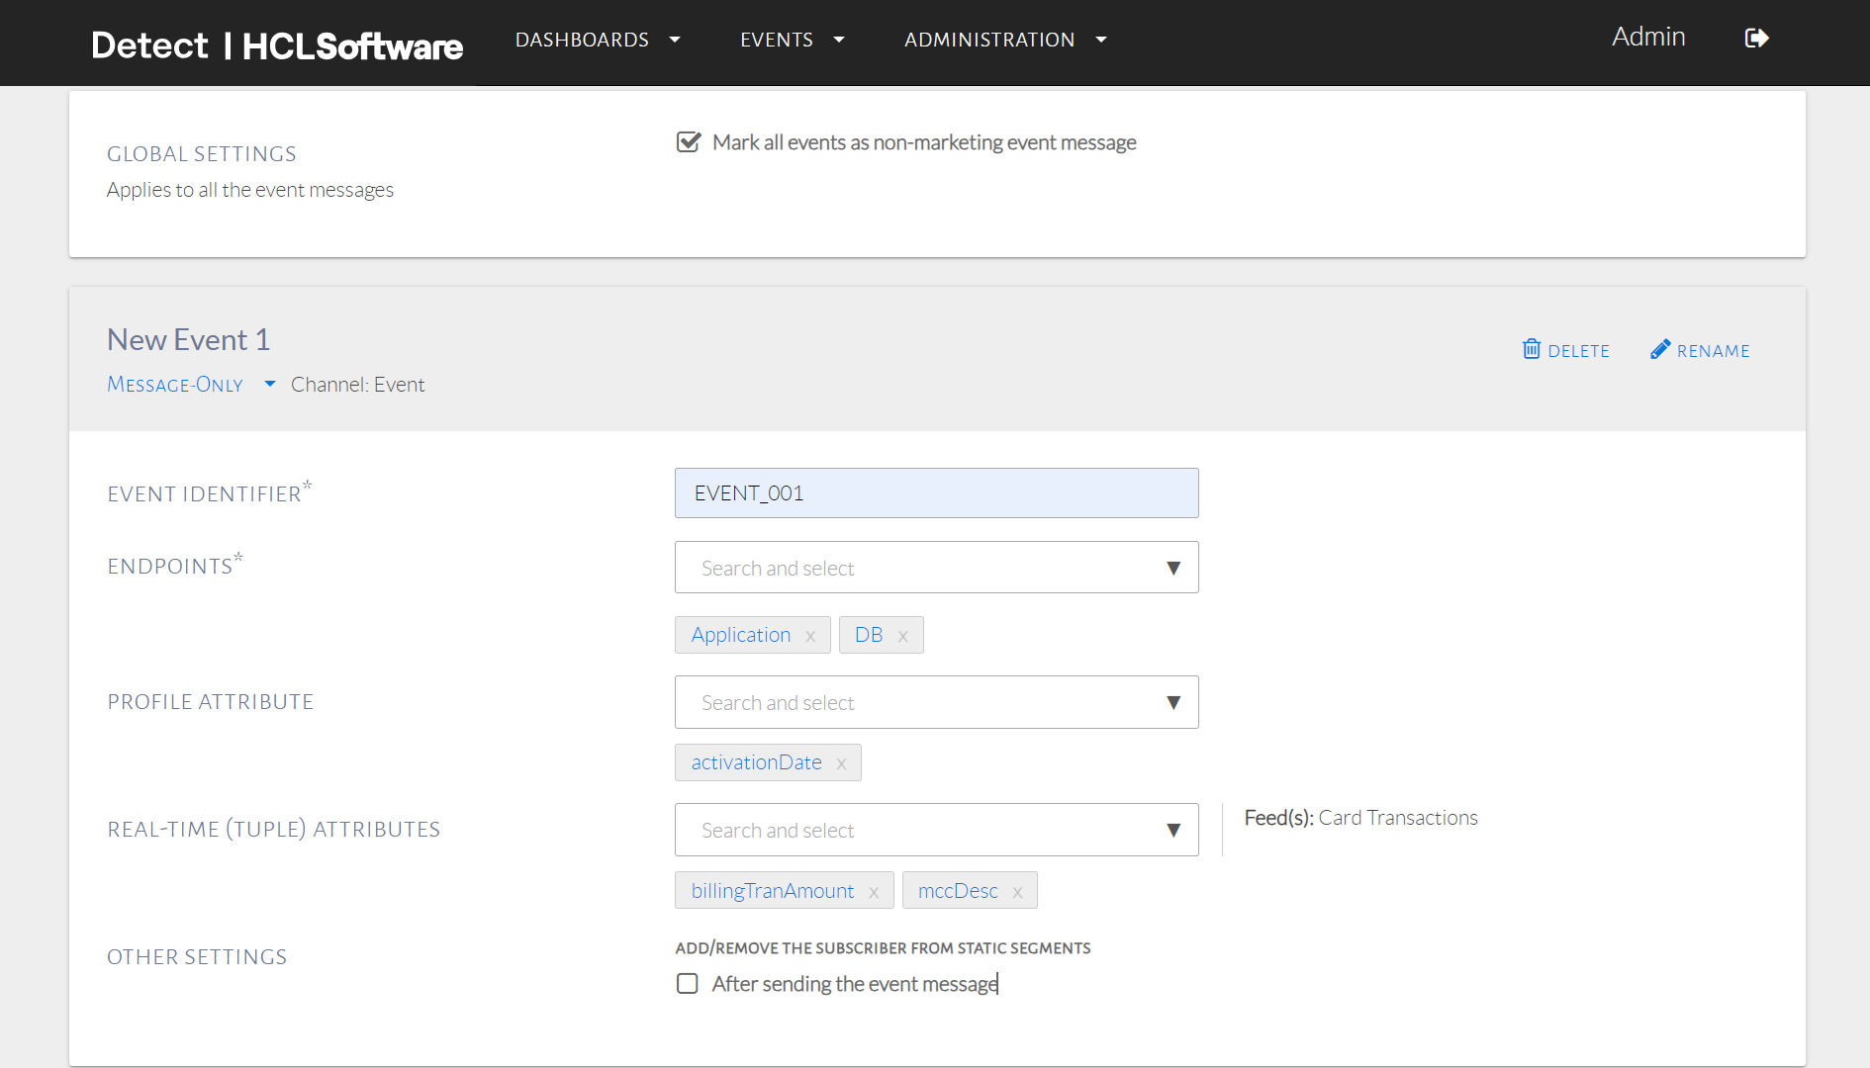
Task: Expand the Administration menu
Action: tap(1004, 40)
